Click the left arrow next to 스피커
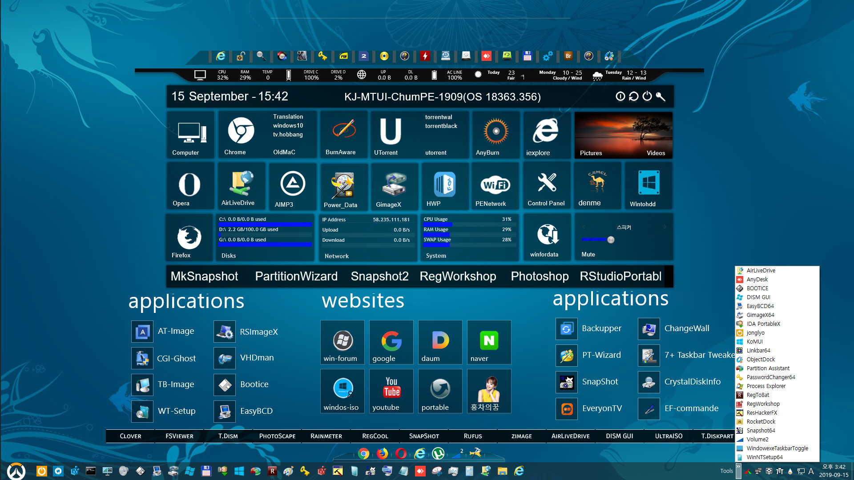The height and width of the screenshot is (480, 854). [x=584, y=227]
